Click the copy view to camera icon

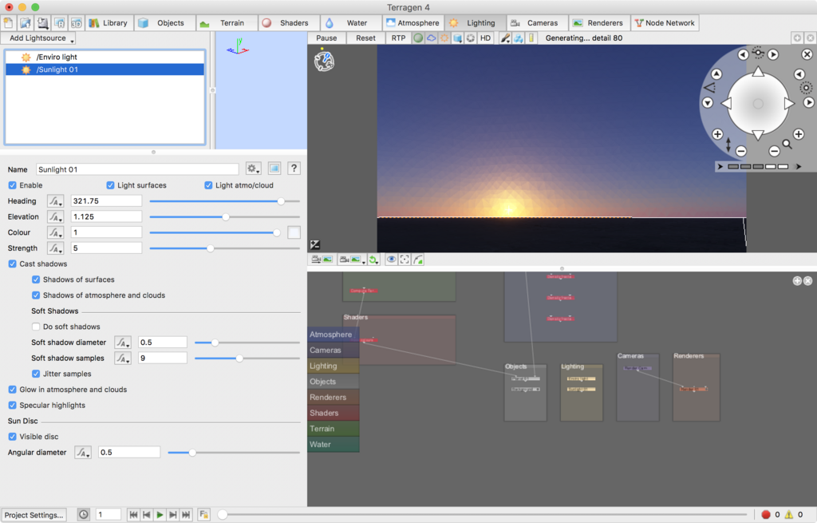pyautogui.click(x=322, y=260)
